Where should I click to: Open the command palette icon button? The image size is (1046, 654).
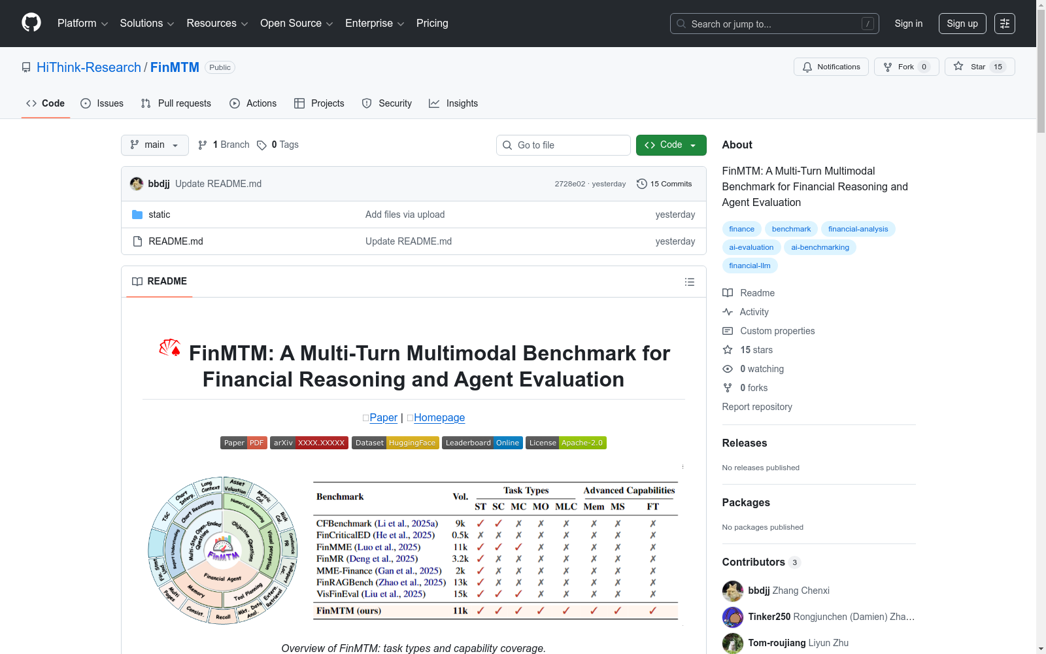coord(1005,24)
